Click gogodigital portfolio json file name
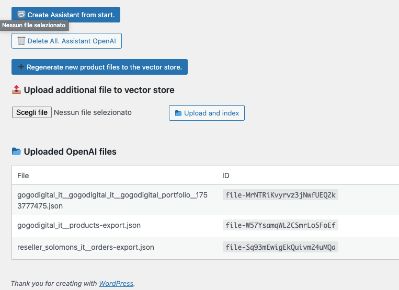The width and height of the screenshot is (399, 290). tap(112, 200)
